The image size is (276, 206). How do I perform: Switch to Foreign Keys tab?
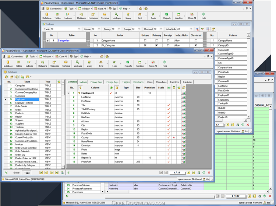[112, 82]
